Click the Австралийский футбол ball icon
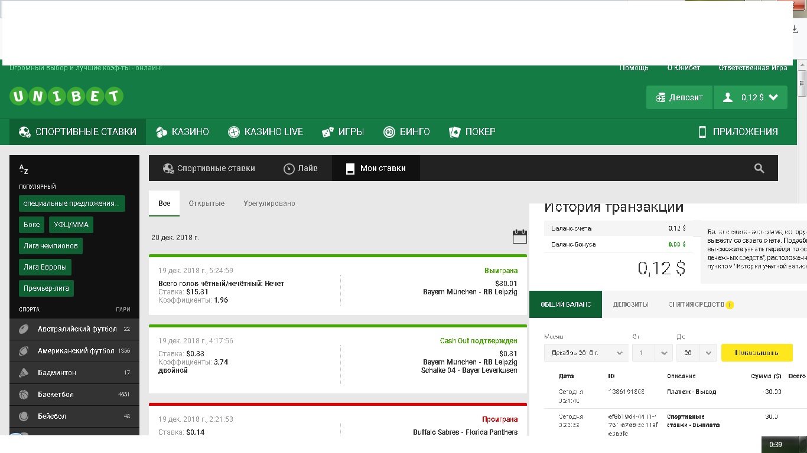Image resolution: width=807 pixels, height=453 pixels. point(24,329)
